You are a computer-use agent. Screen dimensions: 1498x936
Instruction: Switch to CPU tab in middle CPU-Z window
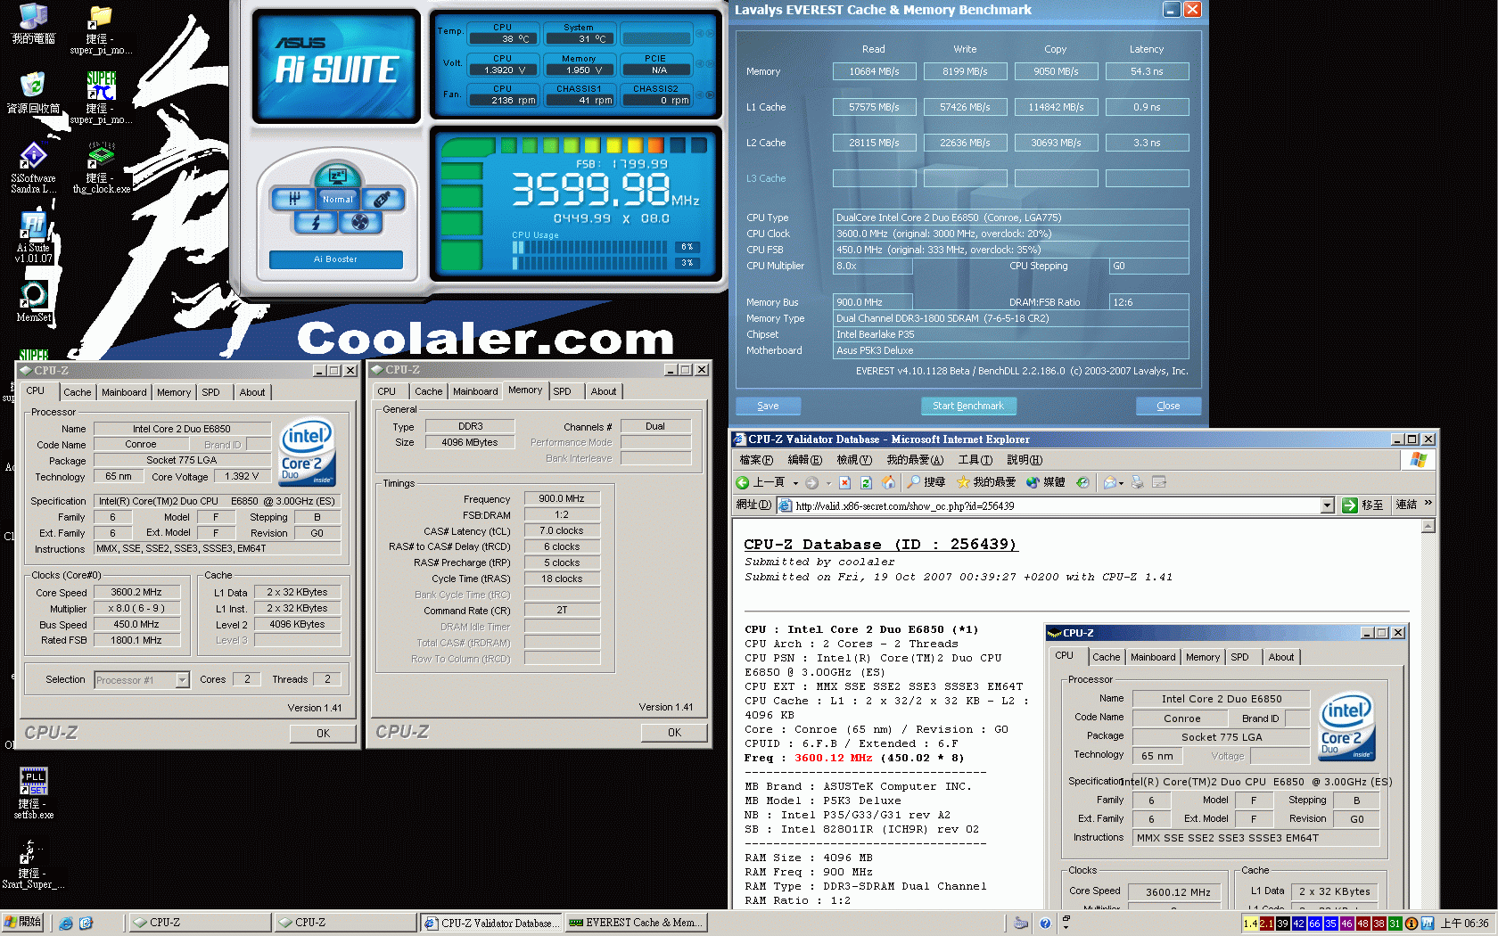tap(386, 391)
